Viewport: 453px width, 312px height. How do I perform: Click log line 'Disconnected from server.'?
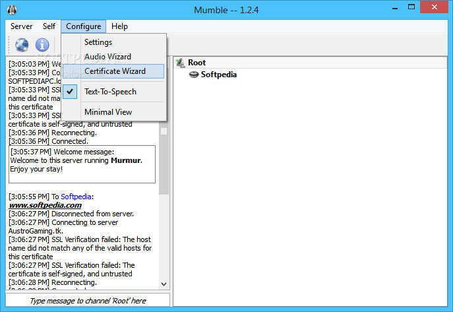click(71, 214)
